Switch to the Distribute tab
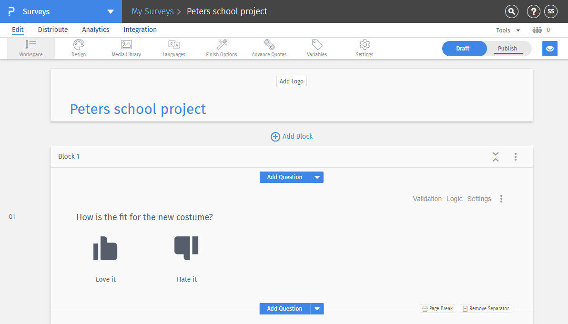The height and width of the screenshot is (324, 568). tap(53, 30)
